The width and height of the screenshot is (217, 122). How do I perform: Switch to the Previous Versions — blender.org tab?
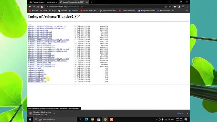pos(43,2)
